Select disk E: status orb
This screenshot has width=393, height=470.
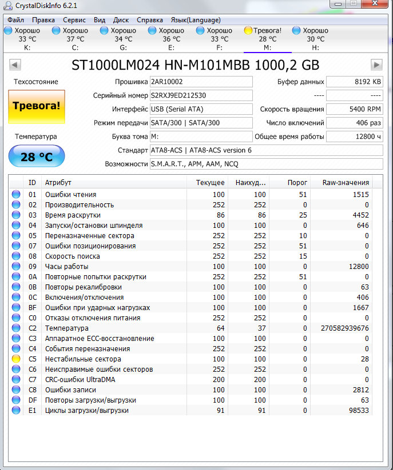pos(152,30)
